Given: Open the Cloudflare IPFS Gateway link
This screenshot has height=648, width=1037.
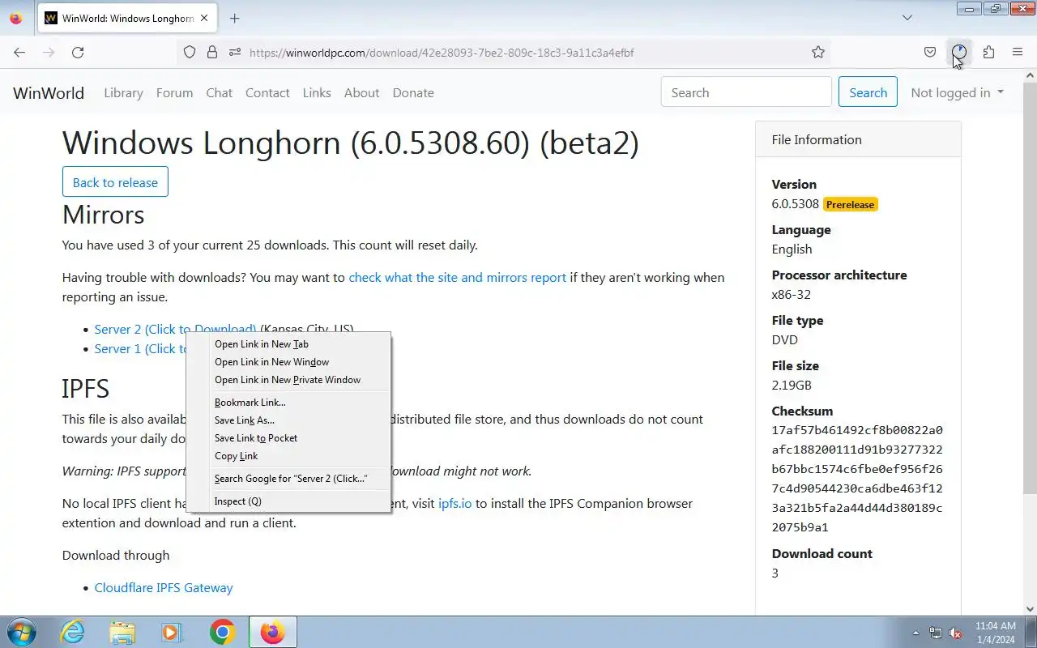Looking at the screenshot, I should pos(164,587).
